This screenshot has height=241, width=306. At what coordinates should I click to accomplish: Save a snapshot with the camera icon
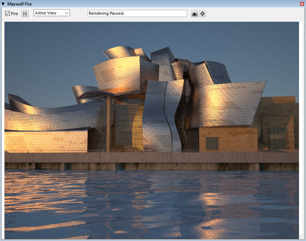click(194, 14)
